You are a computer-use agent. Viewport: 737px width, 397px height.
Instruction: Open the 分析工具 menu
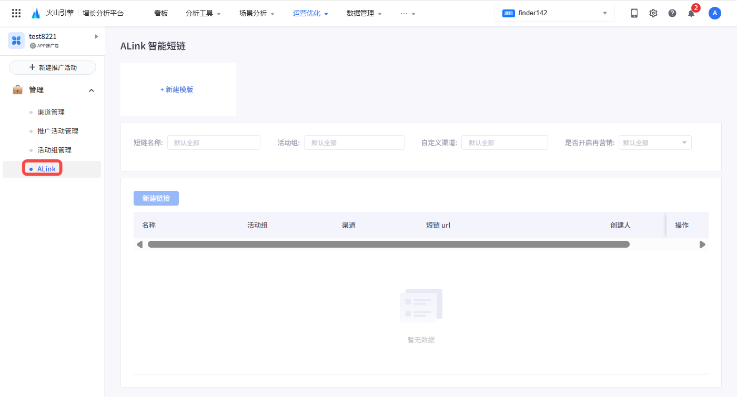[x=203, y=13]
